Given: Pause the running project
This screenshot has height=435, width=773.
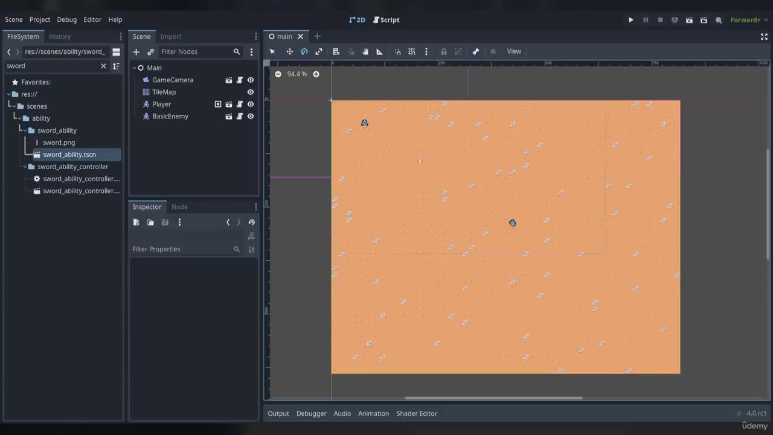Looking at the screenshot, I should [x=646, y=20].
